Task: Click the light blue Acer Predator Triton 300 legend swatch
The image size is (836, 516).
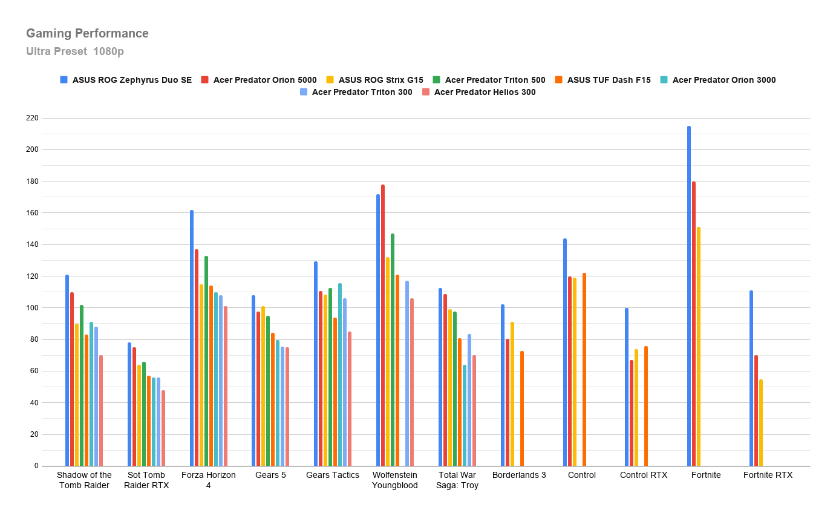Action: [x=304, y=93]
